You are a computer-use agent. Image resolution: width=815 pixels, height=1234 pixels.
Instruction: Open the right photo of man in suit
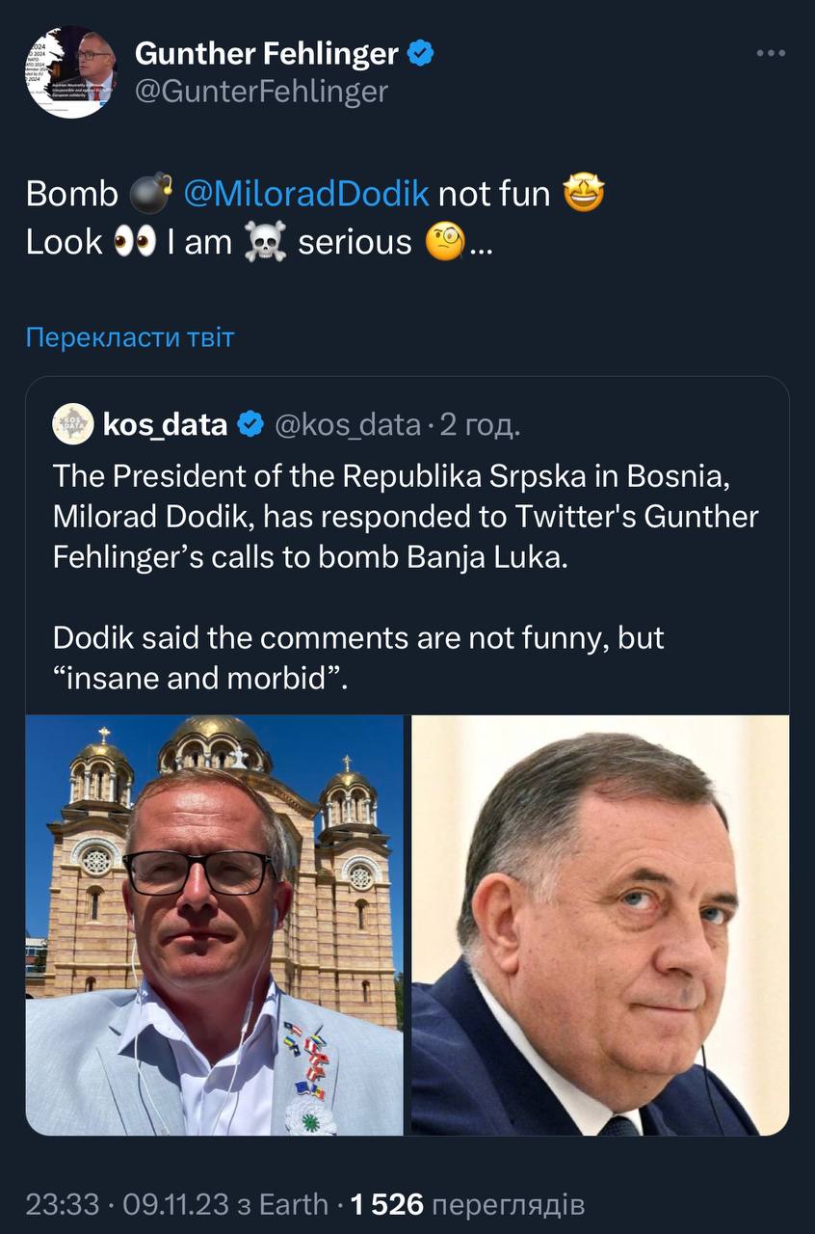point(599,924)
